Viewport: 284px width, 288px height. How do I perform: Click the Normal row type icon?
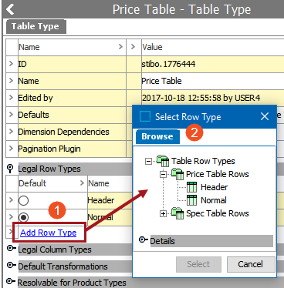(191, 200)
